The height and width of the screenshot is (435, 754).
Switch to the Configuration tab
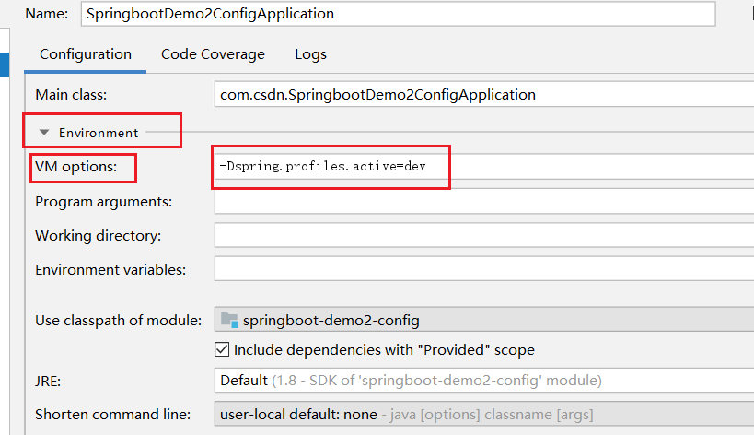[x=86, y=54]
